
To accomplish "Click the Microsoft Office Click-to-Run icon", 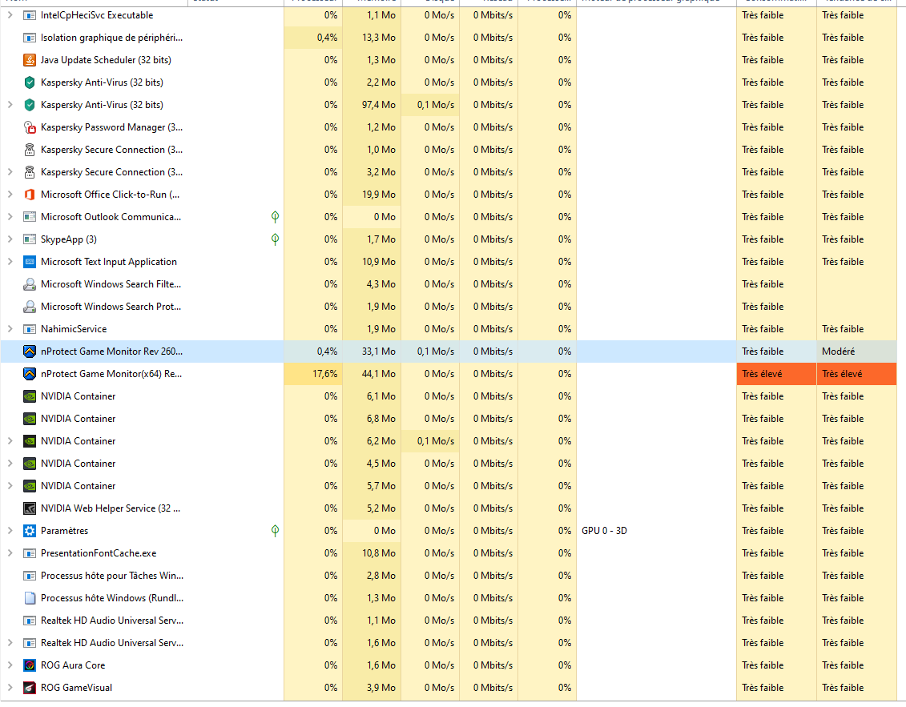I will pyautogui.click(x=30, y=195).
